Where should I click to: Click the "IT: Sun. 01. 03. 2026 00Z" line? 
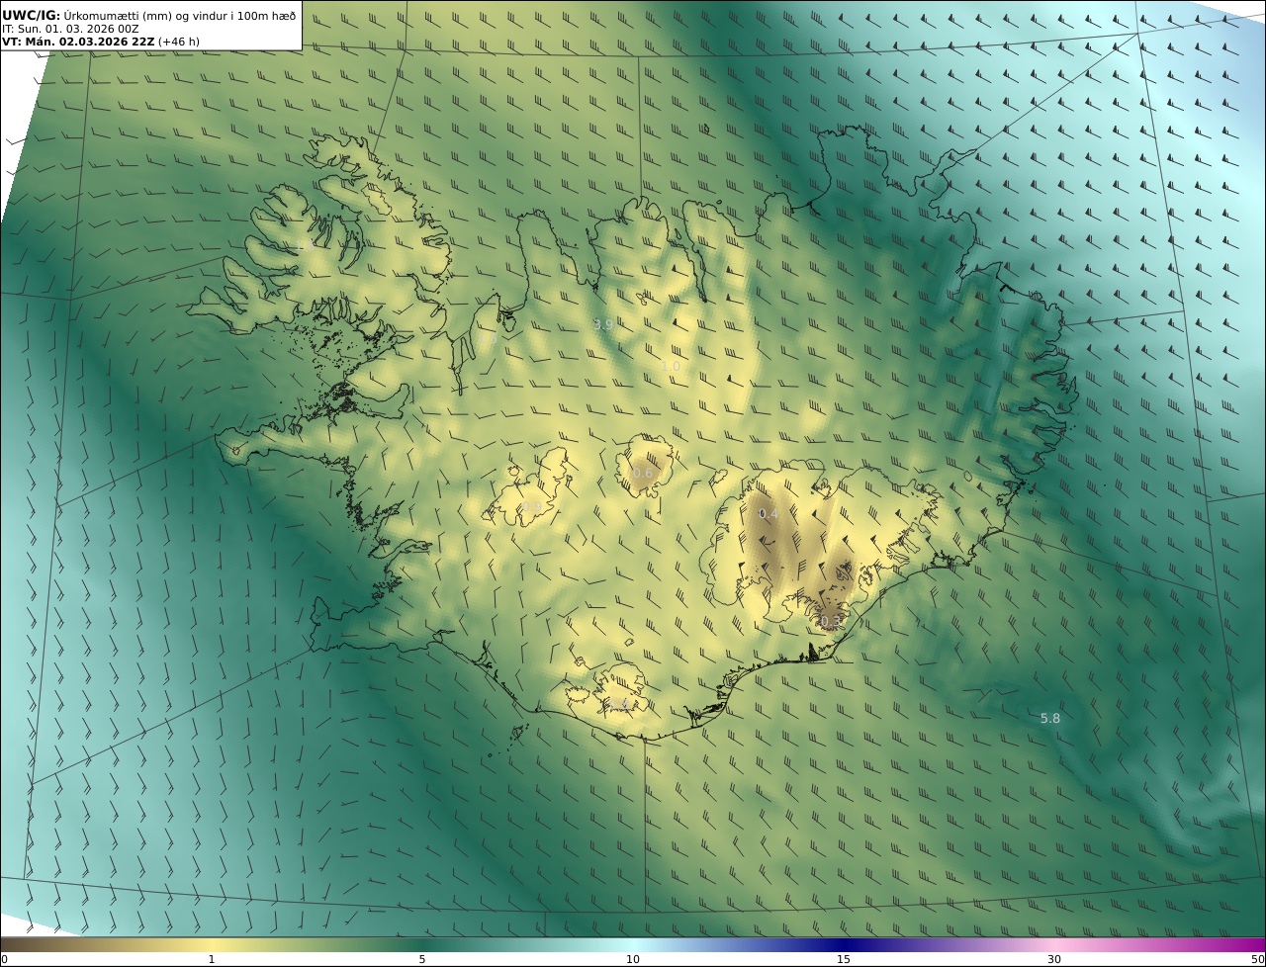click(70, 29)
